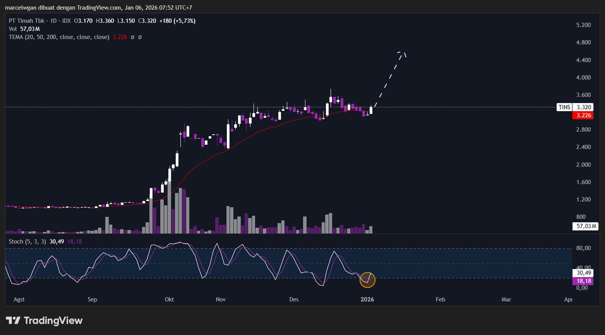
Task: Click the Mar label on the time axis
Action: pos(506,300)
